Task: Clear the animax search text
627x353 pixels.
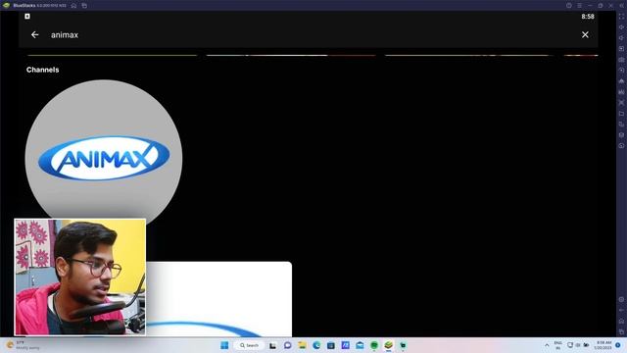Action: [x=585, y=35]
